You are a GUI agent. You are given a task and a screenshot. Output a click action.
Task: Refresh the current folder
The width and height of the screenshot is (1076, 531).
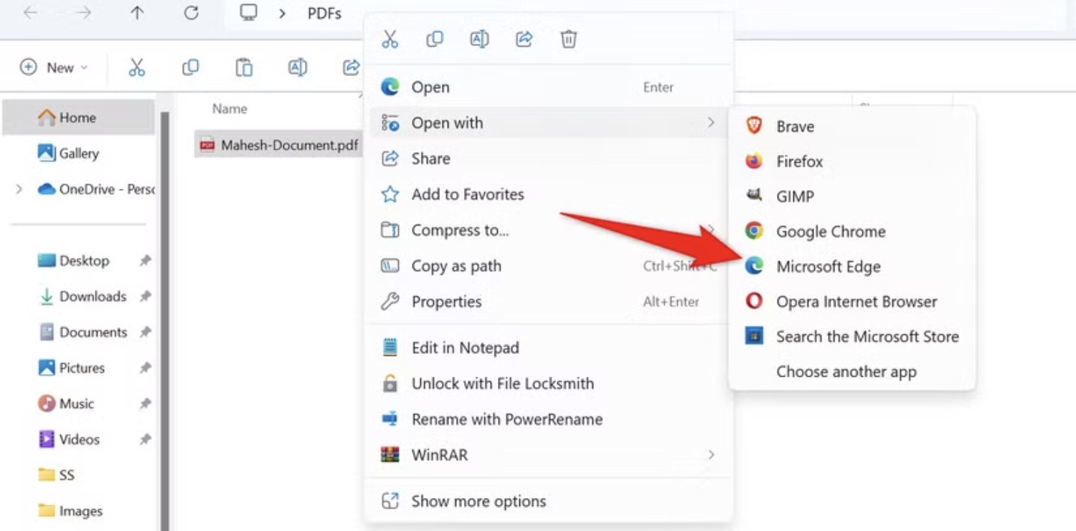click(x=191, y=13)
